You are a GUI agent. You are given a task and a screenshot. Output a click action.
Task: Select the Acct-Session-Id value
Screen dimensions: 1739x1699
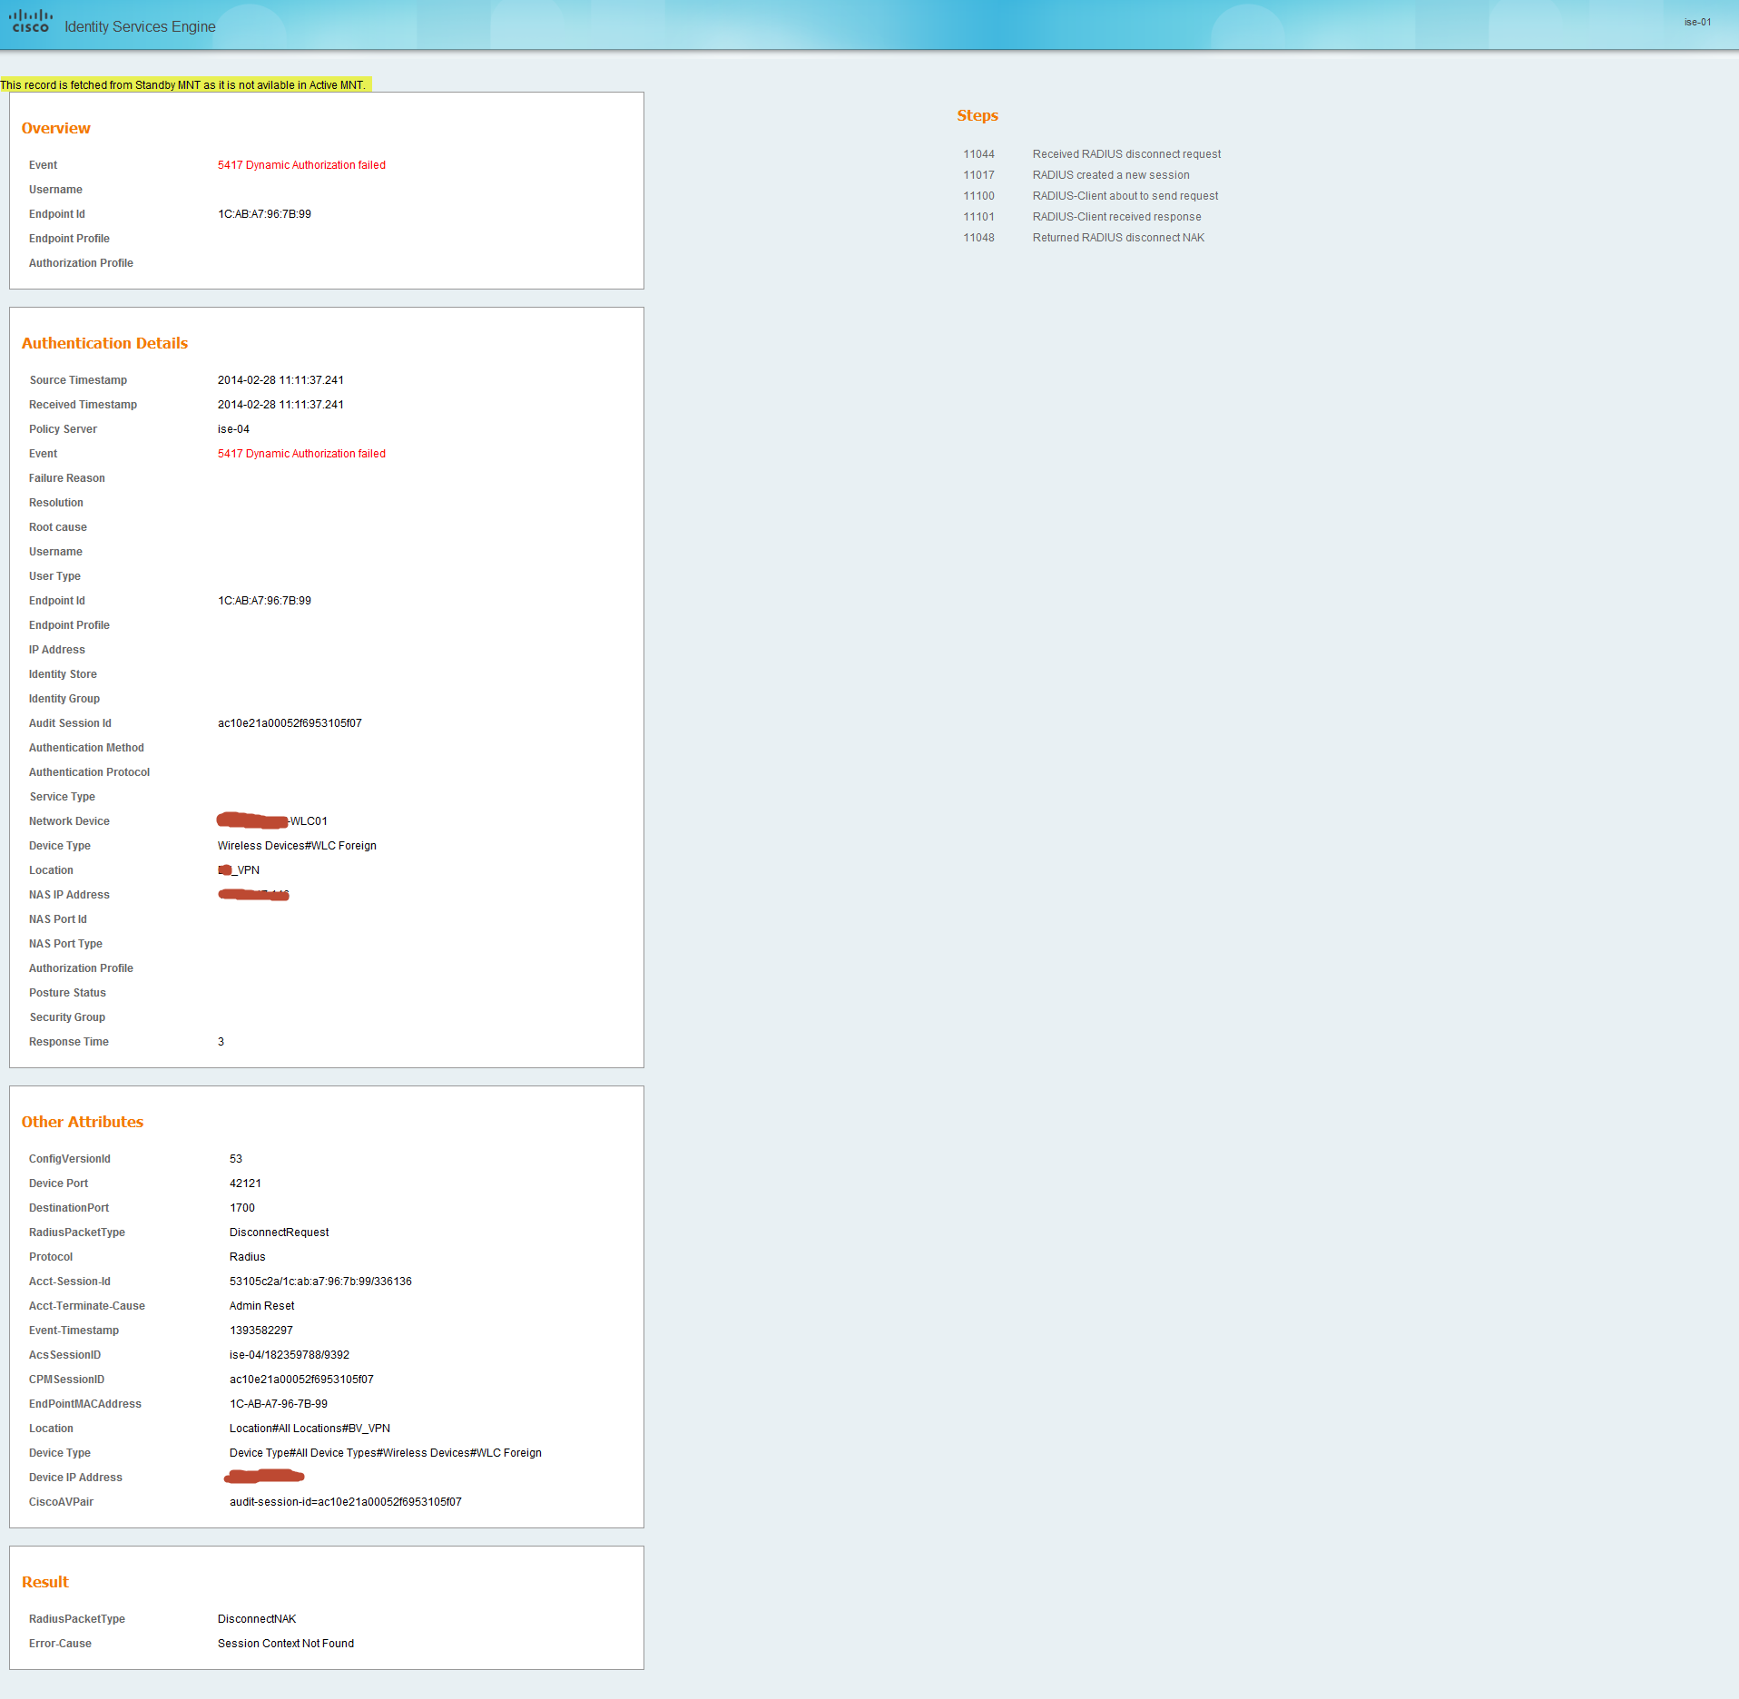click(x=320, y=1282)
